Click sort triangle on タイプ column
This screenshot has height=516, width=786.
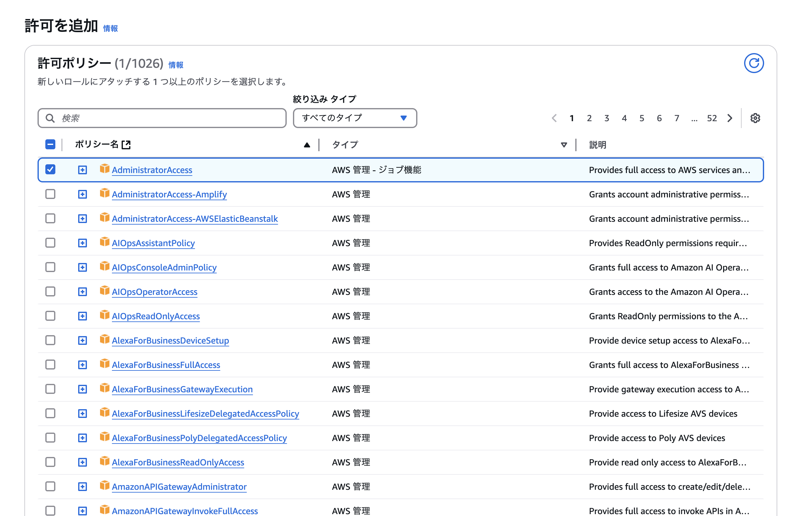(564, 145)
